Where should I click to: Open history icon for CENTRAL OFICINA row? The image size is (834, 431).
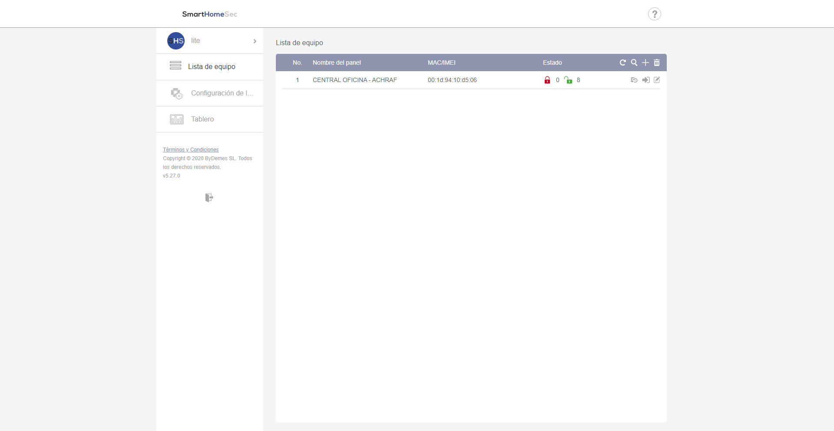click(x=634, y=80)
